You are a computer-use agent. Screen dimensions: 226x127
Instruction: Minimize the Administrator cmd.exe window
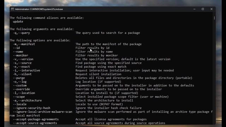click(195, 9)
